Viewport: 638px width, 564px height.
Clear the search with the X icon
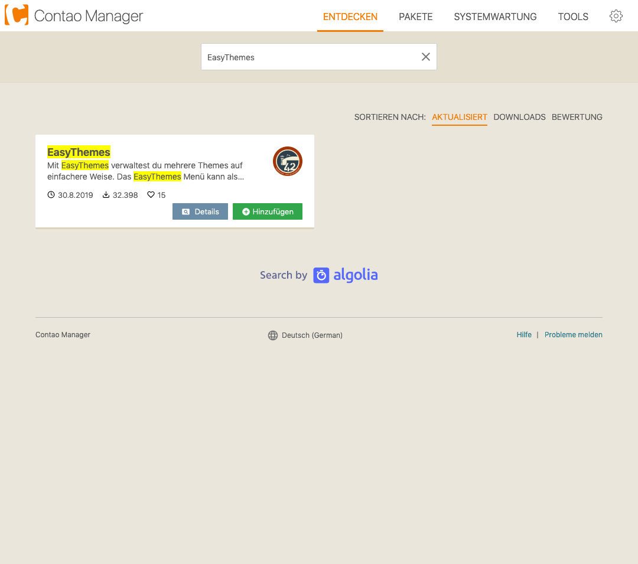[425, 57]
